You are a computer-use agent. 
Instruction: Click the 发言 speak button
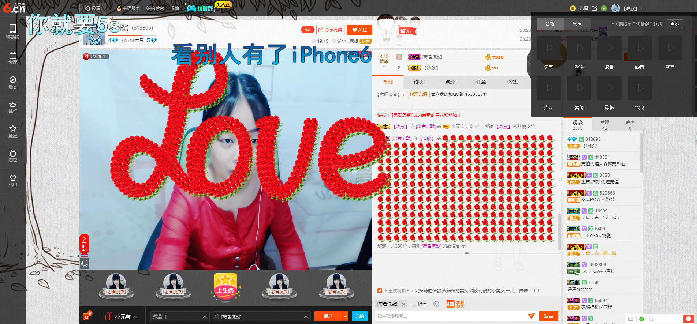pyautogui.click(x=549, y=316)
